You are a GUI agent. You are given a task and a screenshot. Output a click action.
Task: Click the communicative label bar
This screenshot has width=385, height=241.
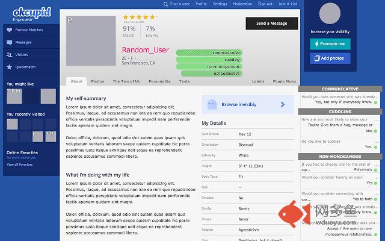tap(209, 53)
